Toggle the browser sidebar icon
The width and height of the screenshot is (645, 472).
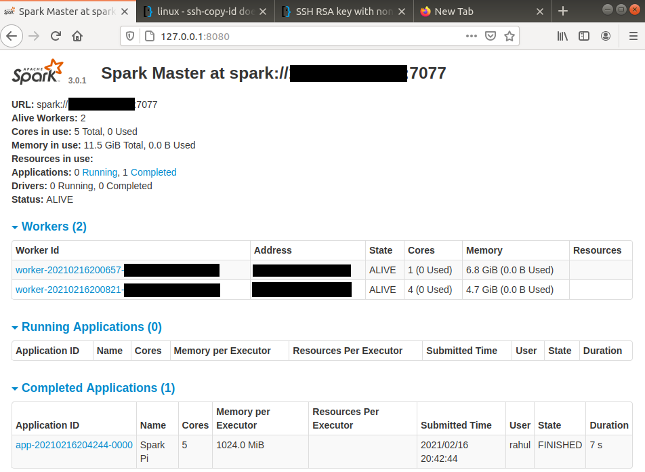pos(584,36)
